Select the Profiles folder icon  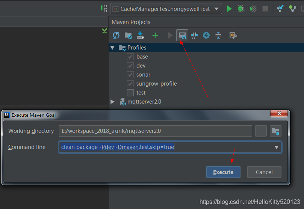[122, 48]
